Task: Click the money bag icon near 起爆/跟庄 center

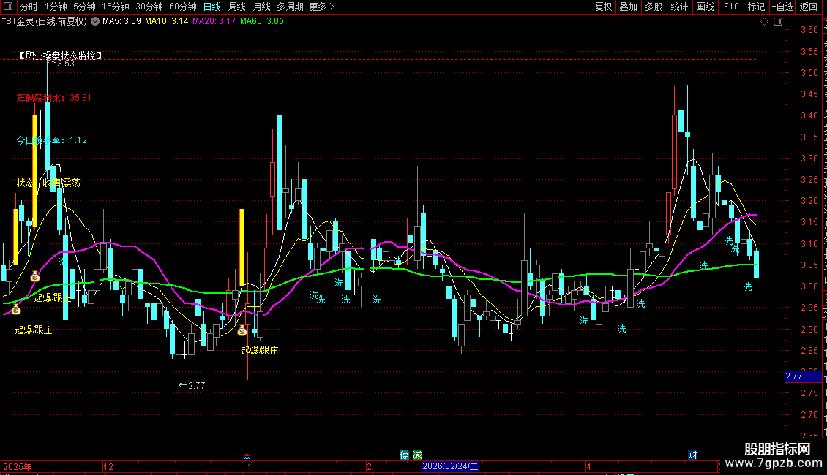Action: [242, 331]
